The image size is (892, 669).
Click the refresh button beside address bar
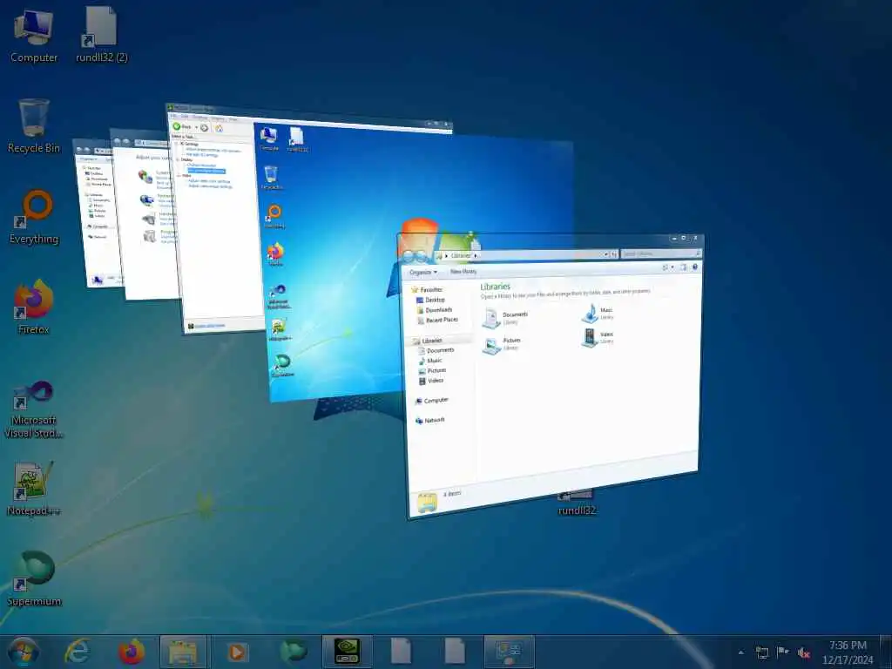point(614,254)
